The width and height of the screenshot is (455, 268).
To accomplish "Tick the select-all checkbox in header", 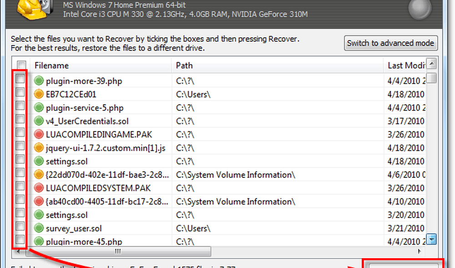I will [x=21, y=65].
